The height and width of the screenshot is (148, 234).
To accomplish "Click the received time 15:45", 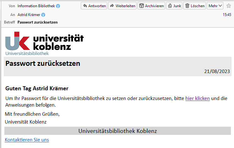I will [x=227, y=15].
